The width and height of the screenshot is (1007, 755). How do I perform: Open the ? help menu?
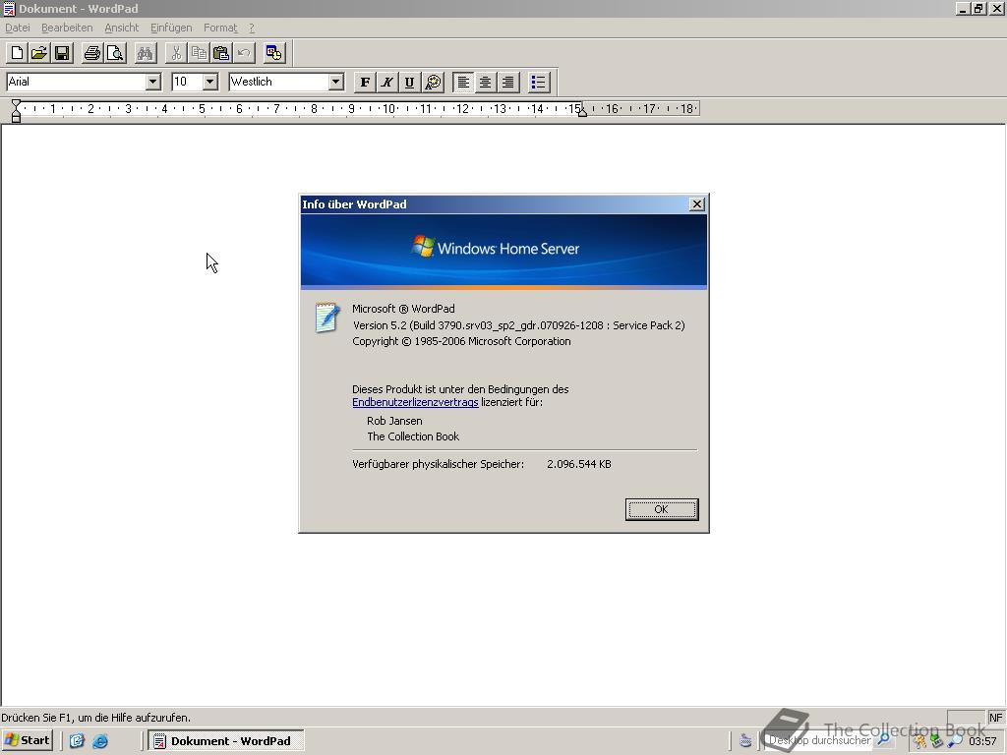[x=252, y=28]
